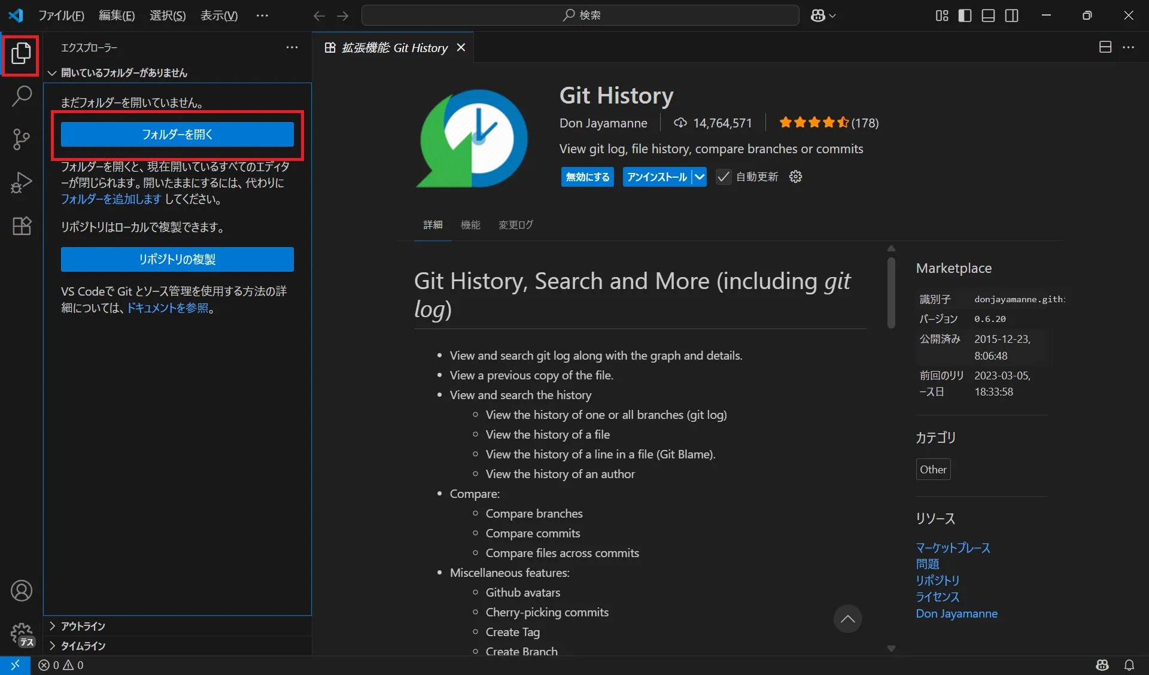Viewport: 1149px width, 675px height.
Task: Go back with the left arrow
Action: pyautogui.click(x=319, y=16)
